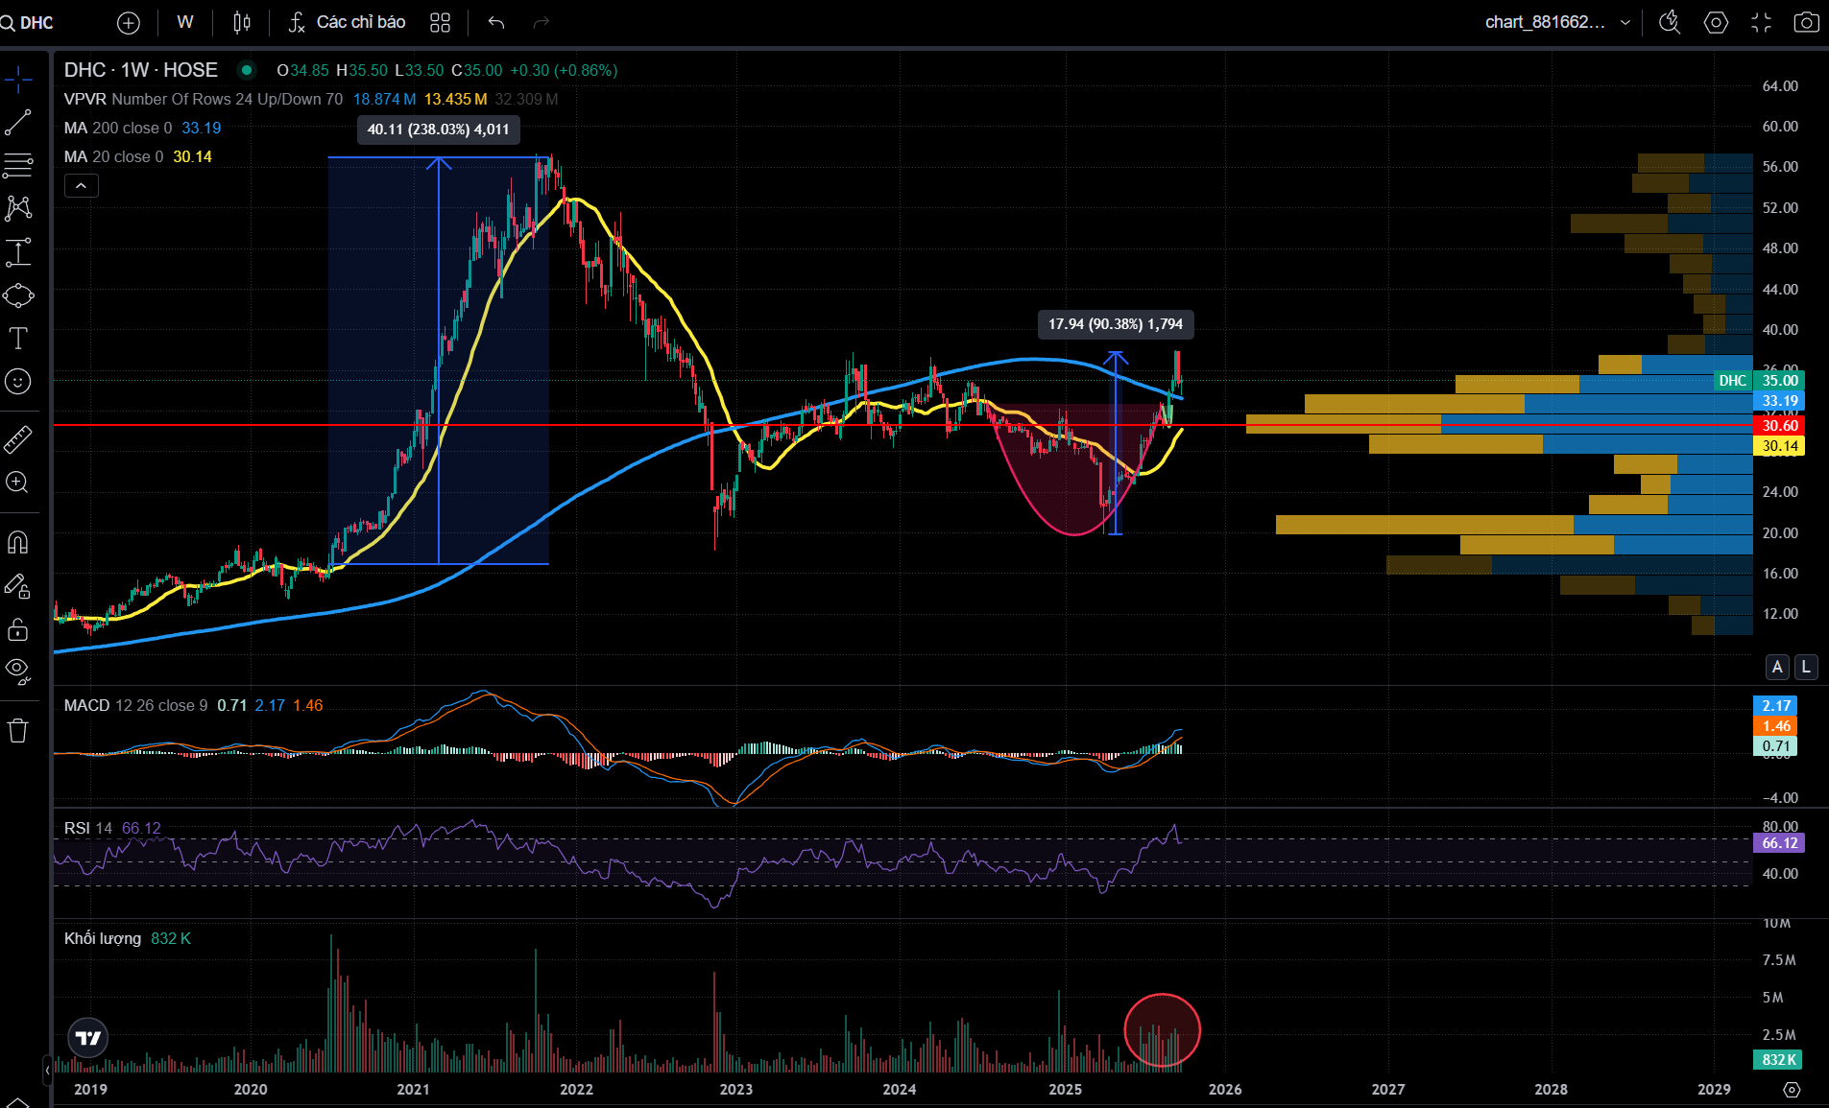Screen dimensions: 1829x1108
Task: Open the Các chỉ báo indicators menu
Action: click(x=347, y=22)
